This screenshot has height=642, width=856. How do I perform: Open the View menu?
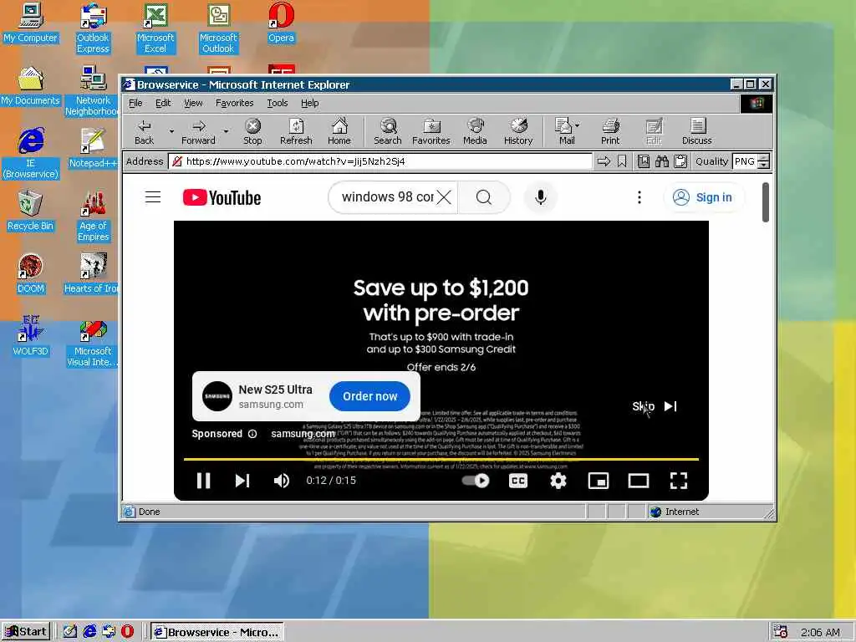[x=193, y=103]
